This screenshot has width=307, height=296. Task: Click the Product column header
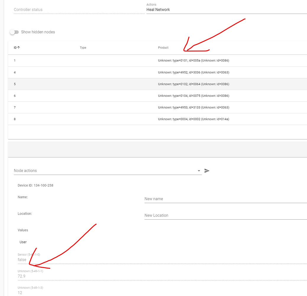[163, 48]
